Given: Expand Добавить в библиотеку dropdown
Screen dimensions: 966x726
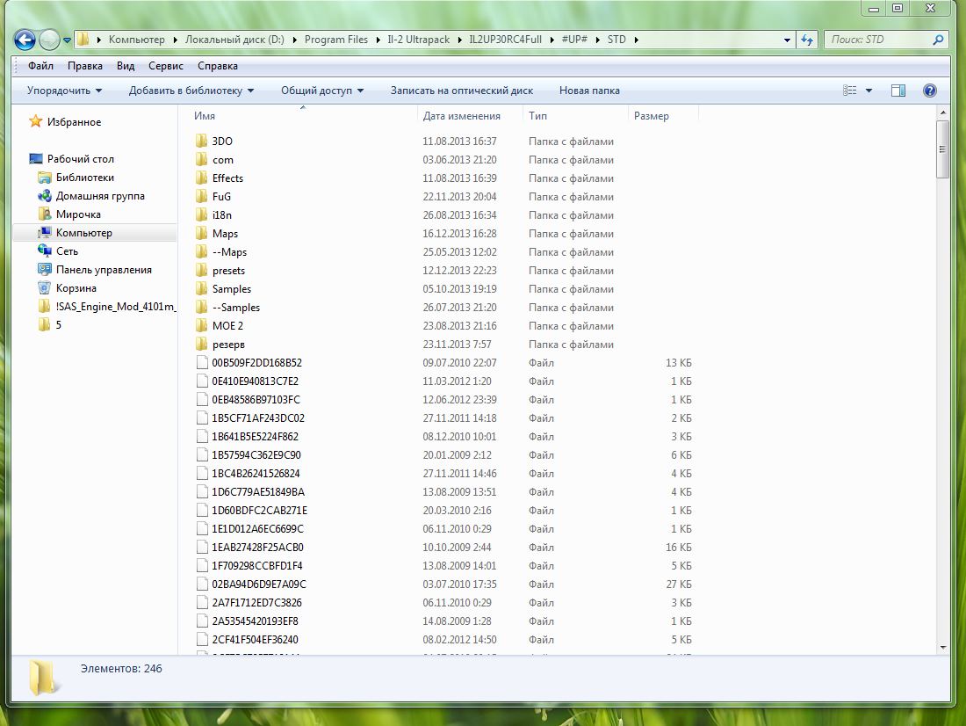Looking at the screenshot, I should pos(191,91).
